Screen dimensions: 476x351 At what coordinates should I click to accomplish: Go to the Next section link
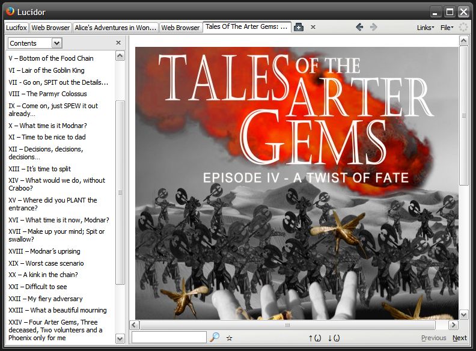[460, 338]
